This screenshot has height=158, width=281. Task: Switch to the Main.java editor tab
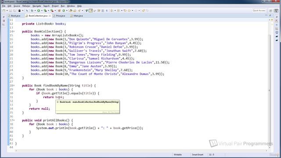[77, 16]
